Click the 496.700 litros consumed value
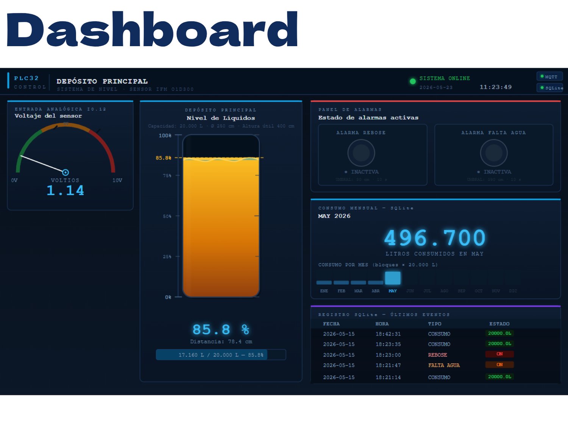568x426 pixels. pyautogui.click(x=435, y=238)
